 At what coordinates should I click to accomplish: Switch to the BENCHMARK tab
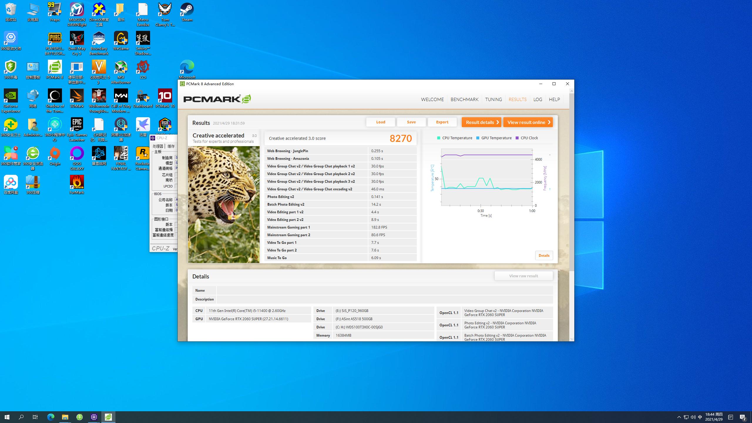[x=464, y=100]
